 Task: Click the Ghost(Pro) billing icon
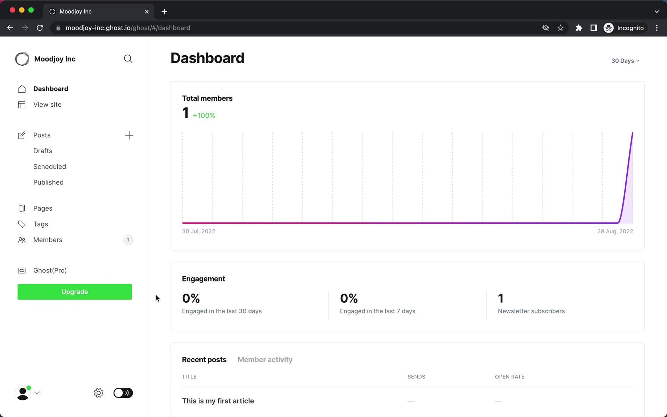(22, 271)
